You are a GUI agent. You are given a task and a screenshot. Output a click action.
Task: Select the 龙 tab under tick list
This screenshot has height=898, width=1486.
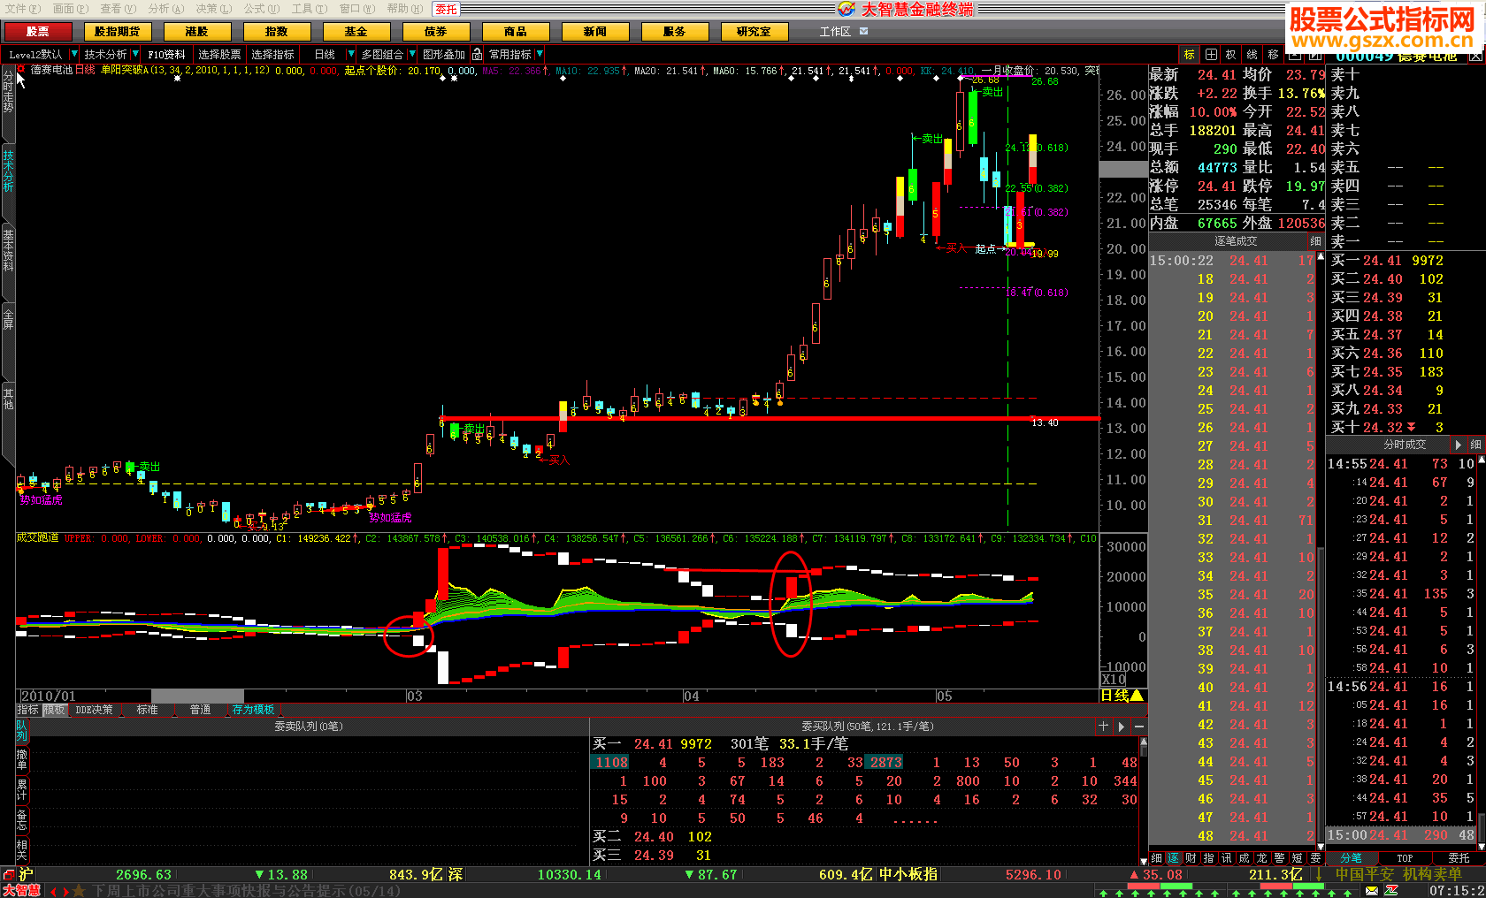(1261, 858)
